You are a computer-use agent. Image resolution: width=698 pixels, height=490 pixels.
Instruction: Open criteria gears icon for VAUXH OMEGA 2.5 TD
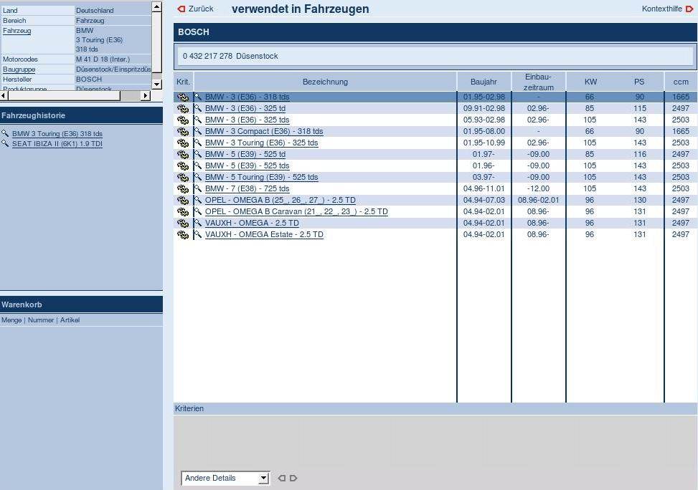click(182, 224)
